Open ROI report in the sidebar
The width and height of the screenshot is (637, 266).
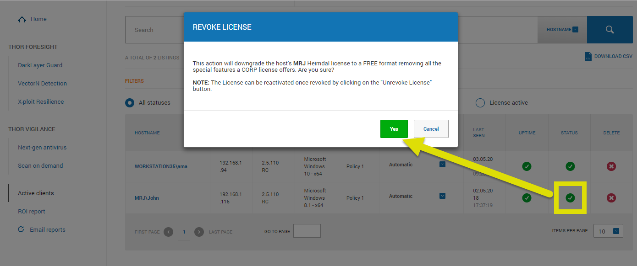click(32, 211)
